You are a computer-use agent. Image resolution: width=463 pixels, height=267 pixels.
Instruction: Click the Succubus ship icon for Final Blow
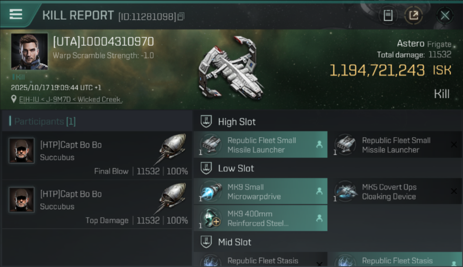(x=172, y=149)
